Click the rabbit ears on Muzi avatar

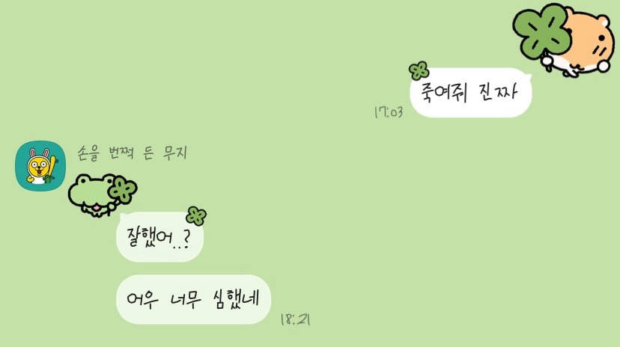coord(40,153)
